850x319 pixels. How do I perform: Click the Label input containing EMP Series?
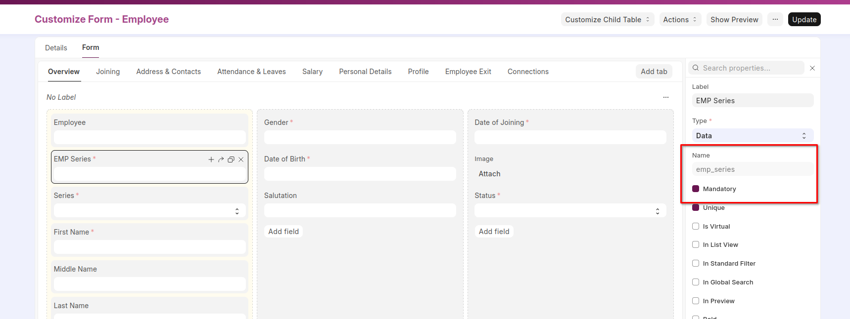click(752, 101)
